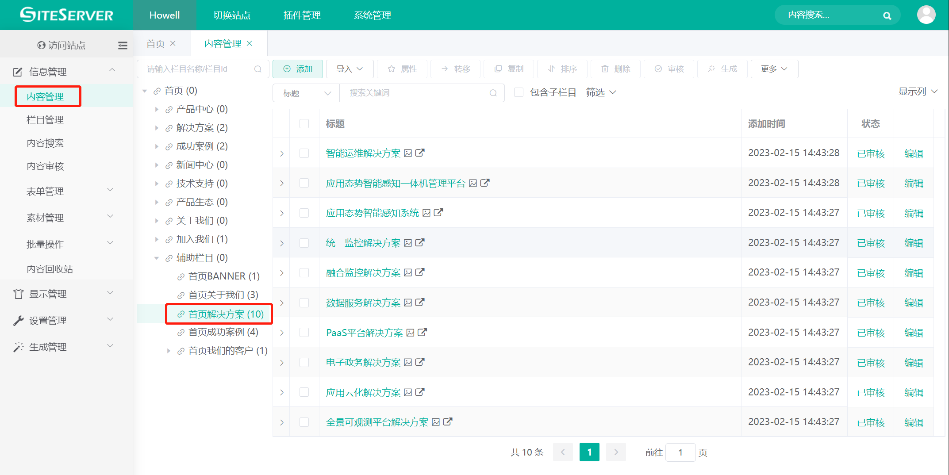Open the 导入 dropdown
Image resolution: width=949 pixels, height=475 pixels.
tap(350, 69)
